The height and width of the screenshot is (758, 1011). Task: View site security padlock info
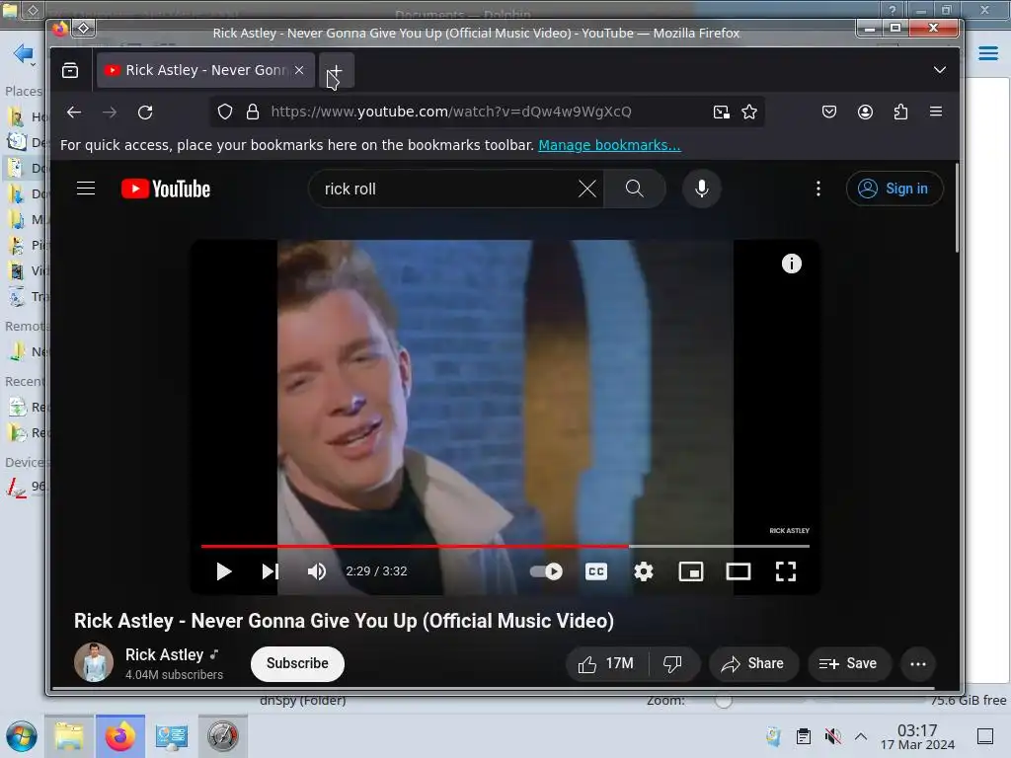(x=253, y=113)
